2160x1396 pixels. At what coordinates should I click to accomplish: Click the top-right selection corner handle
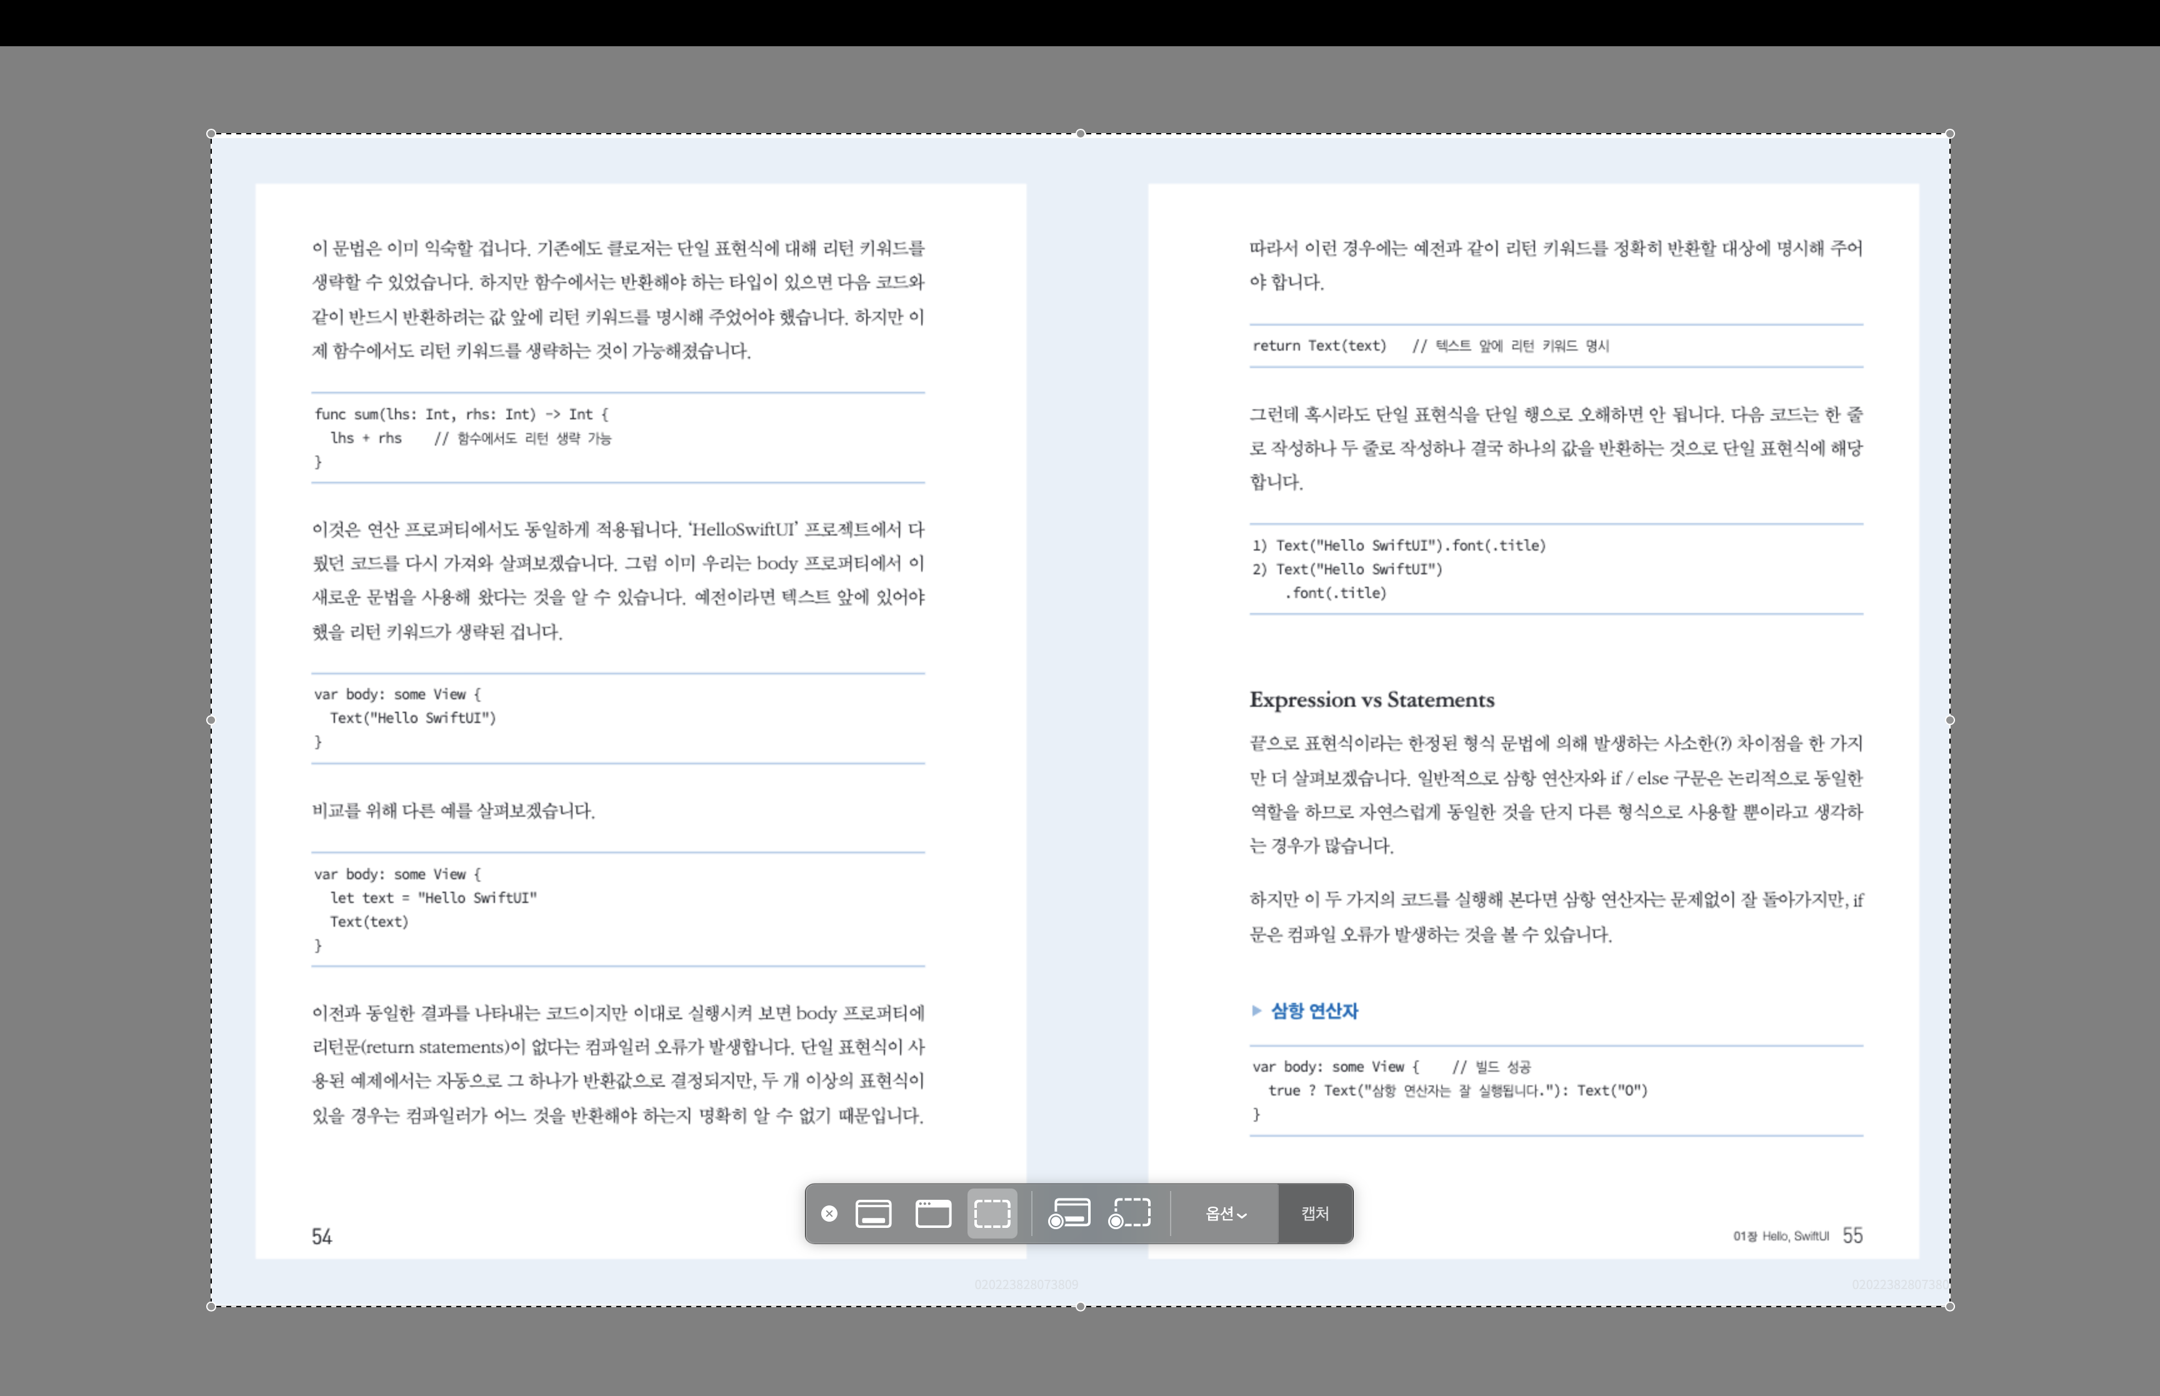point(1950,134)
